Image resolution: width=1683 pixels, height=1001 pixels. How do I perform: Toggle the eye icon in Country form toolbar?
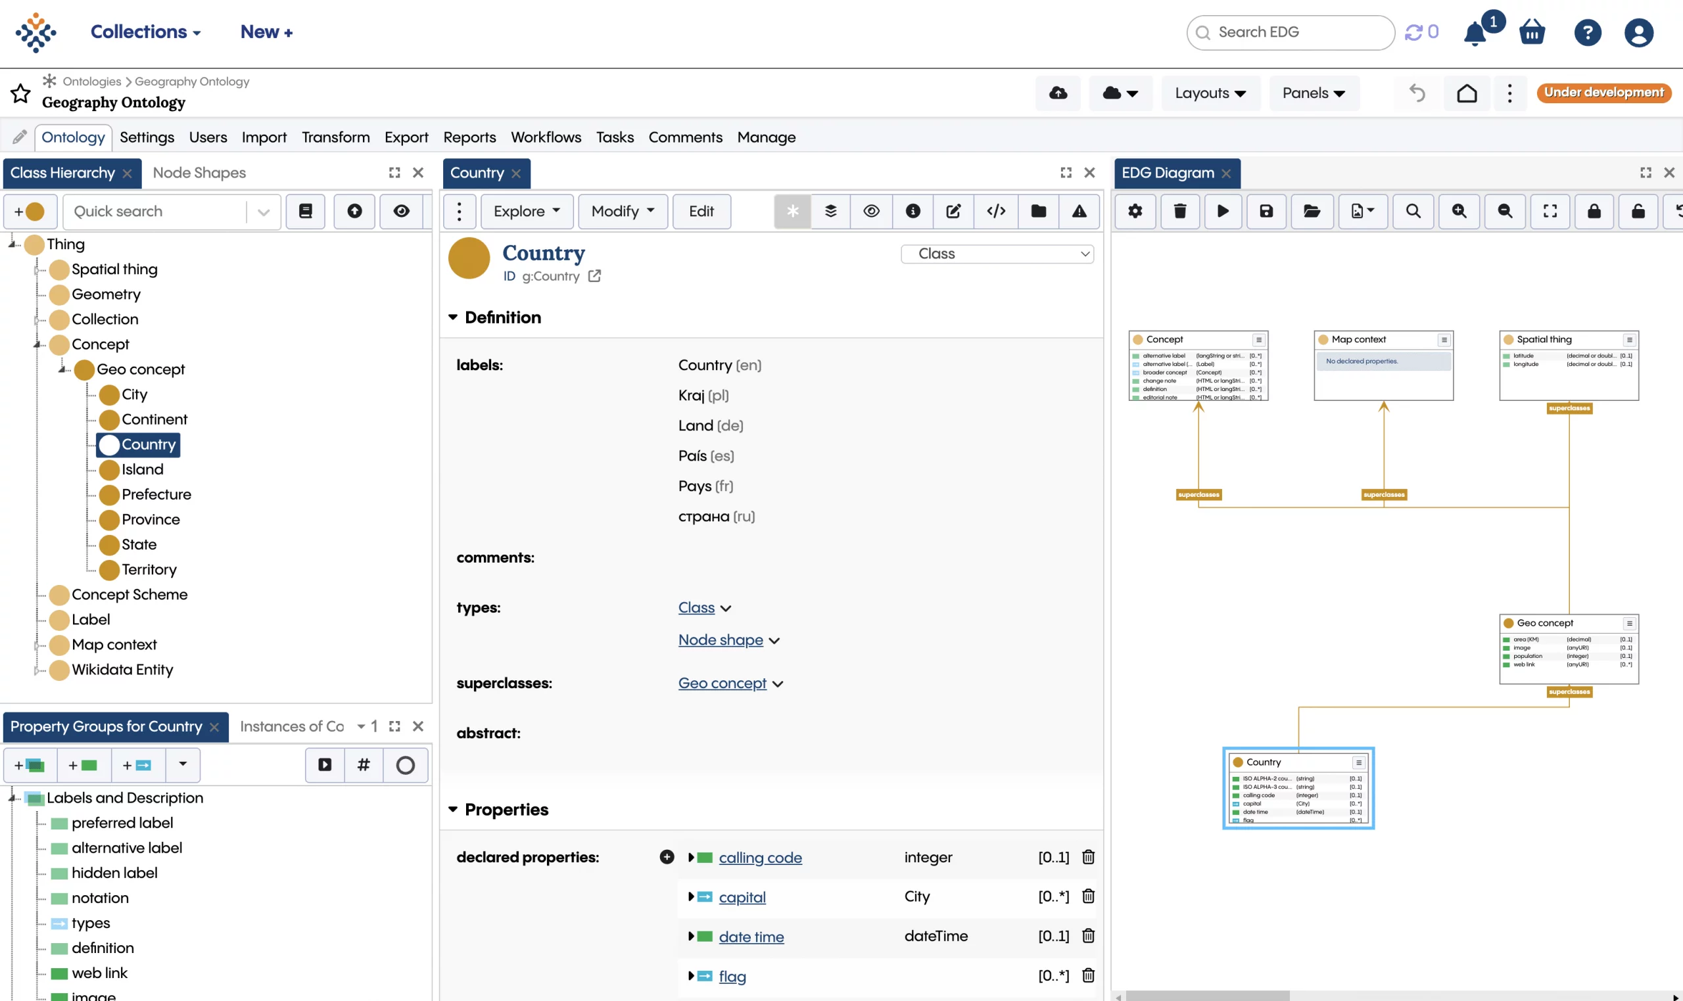click(x=871, y=211)
